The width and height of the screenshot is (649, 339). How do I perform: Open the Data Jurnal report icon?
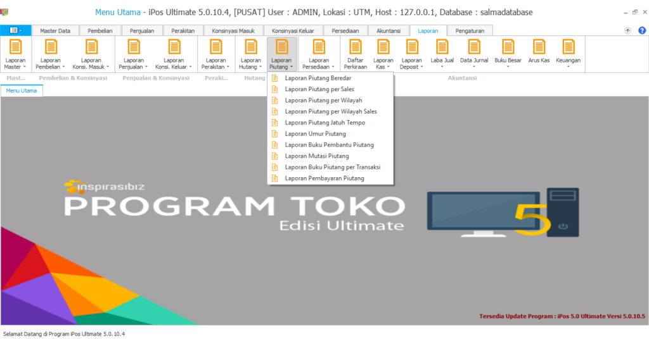pyautogui.click(x=474, y=54)
